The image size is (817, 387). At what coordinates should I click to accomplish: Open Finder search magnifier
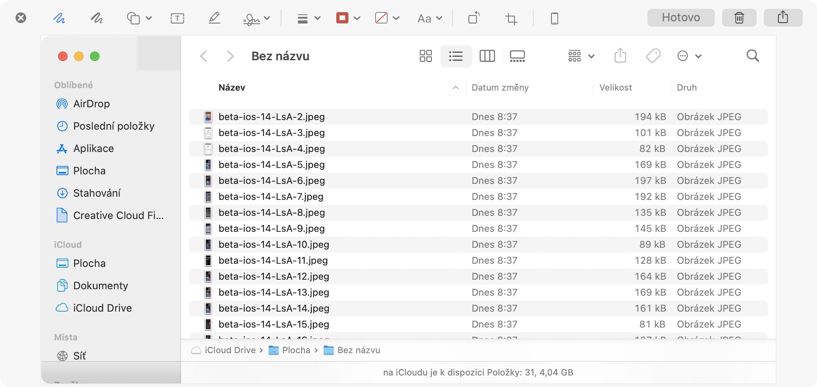[753, 56]
